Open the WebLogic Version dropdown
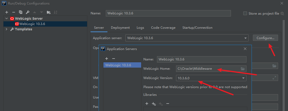Screen dimensions: 288x111 (x=211, y=78)
